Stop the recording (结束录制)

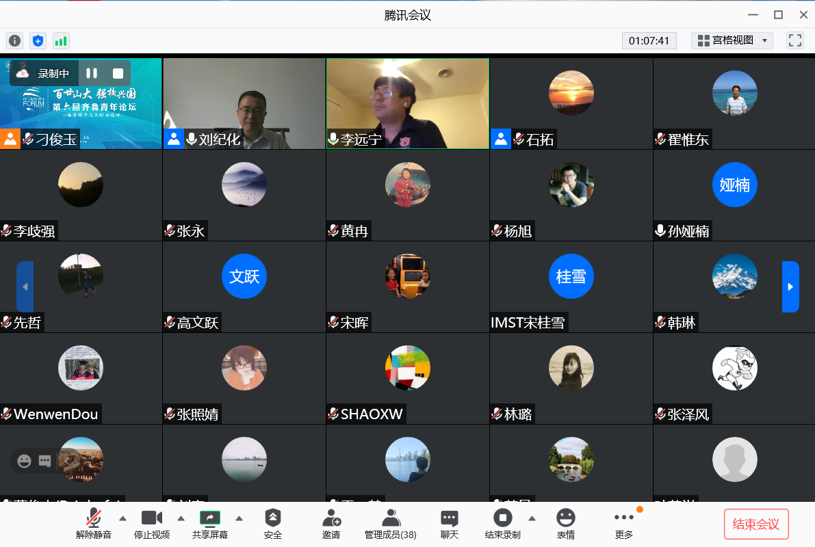[x=502, y=524]
